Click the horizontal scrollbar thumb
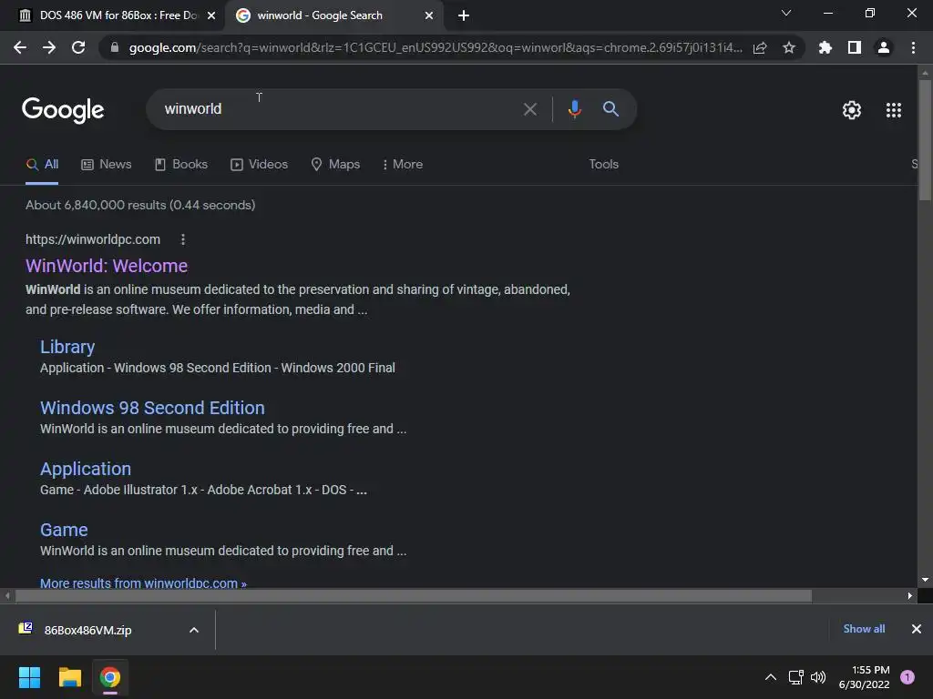The width and height of the screenshot is (933, 699). point(414,595)
